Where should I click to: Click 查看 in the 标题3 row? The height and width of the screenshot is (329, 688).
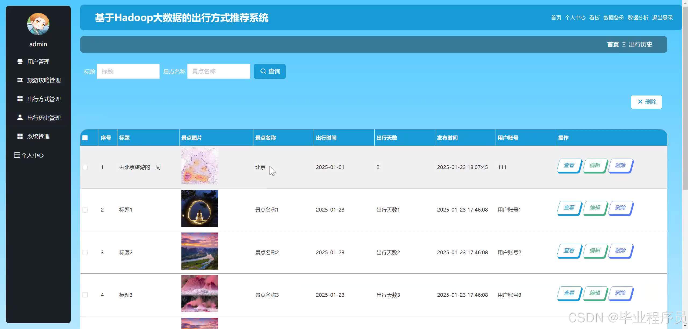point(569,293)
